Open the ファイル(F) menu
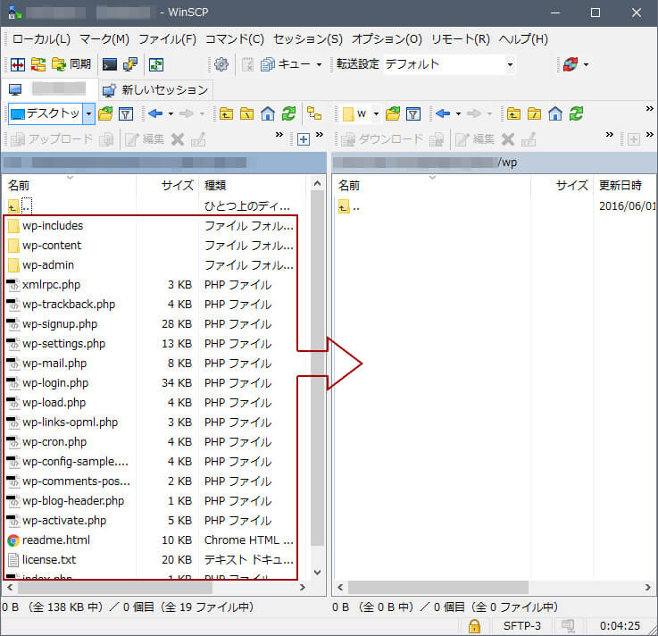Image resolution: width=658 pixels, height=636 pixels. tap(167, 39)
